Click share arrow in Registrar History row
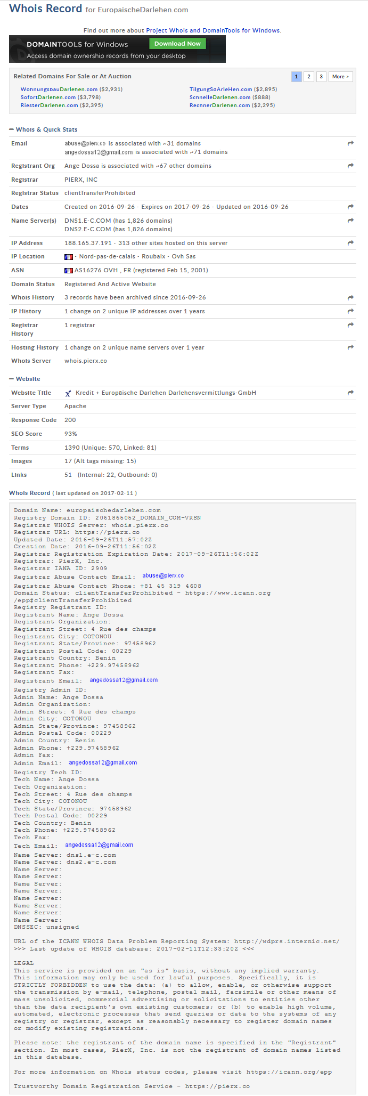The height and width of the screenshot is (1096, 368). tap(350, 325)
